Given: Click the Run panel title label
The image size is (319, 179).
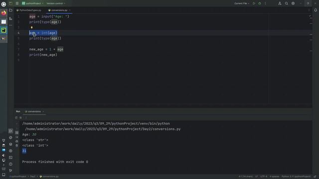Looking at the screenshot, I should click(18, 111).
